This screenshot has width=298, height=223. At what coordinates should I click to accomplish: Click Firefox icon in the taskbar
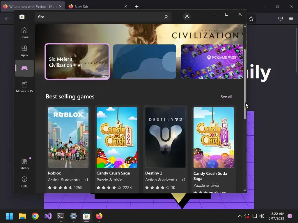click(x=99, y=216)
